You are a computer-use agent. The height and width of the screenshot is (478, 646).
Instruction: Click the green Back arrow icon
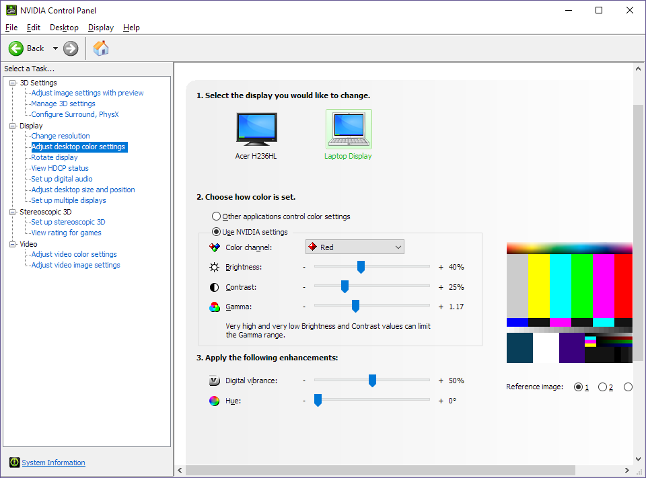click(16, 48)
